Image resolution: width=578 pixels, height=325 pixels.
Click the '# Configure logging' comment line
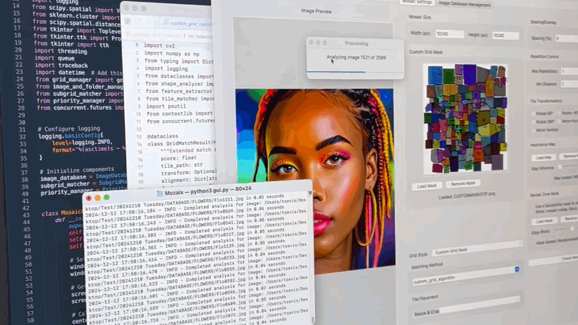69,129
